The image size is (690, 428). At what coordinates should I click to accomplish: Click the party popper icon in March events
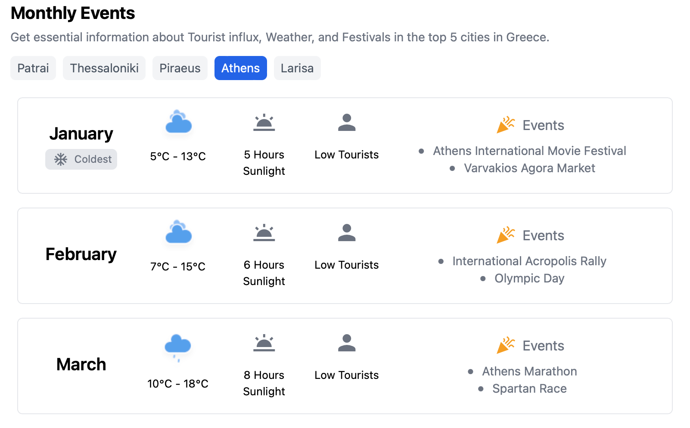coord(506,345)
